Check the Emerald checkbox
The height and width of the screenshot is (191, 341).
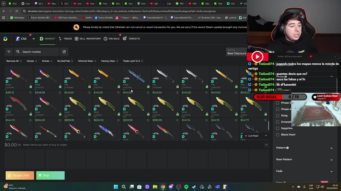[x=278, y=122]
